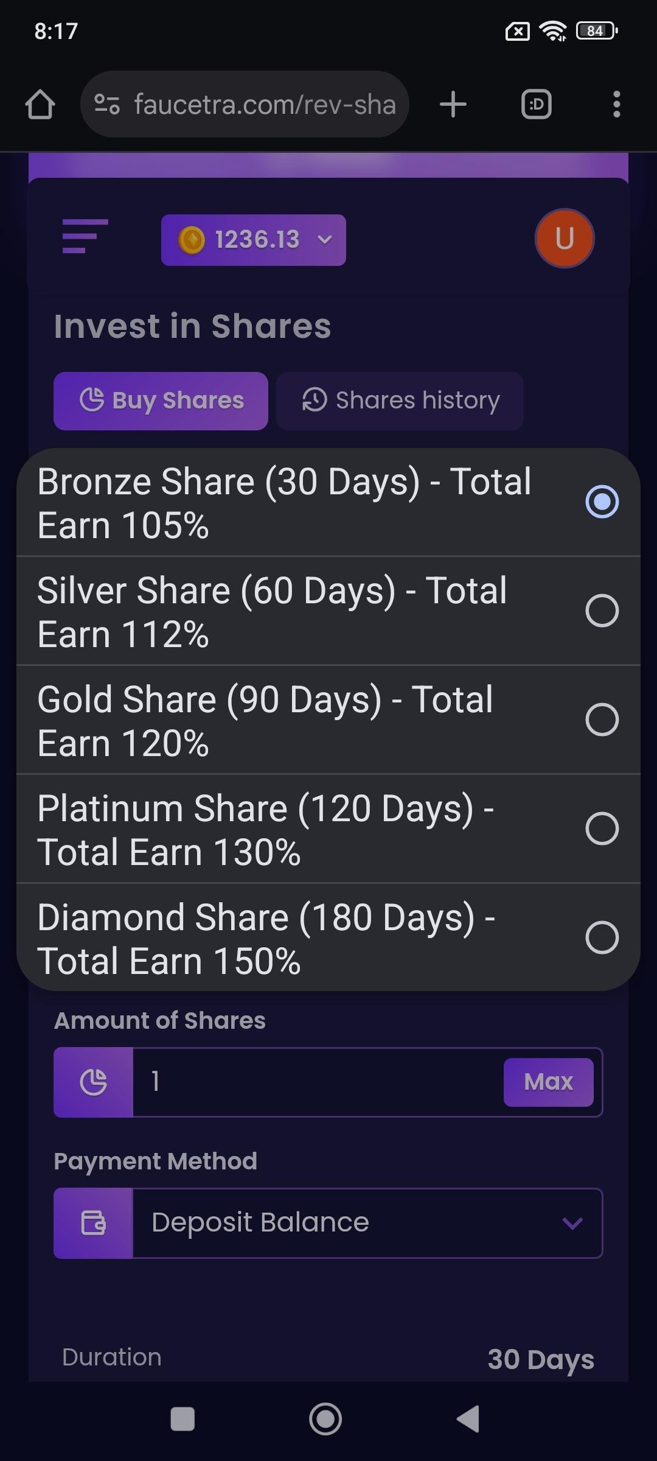The width and height of the screenshot is (657, 1461).
Task: Expand the 1236.13 coin balance dropdown
Action: 254,240
